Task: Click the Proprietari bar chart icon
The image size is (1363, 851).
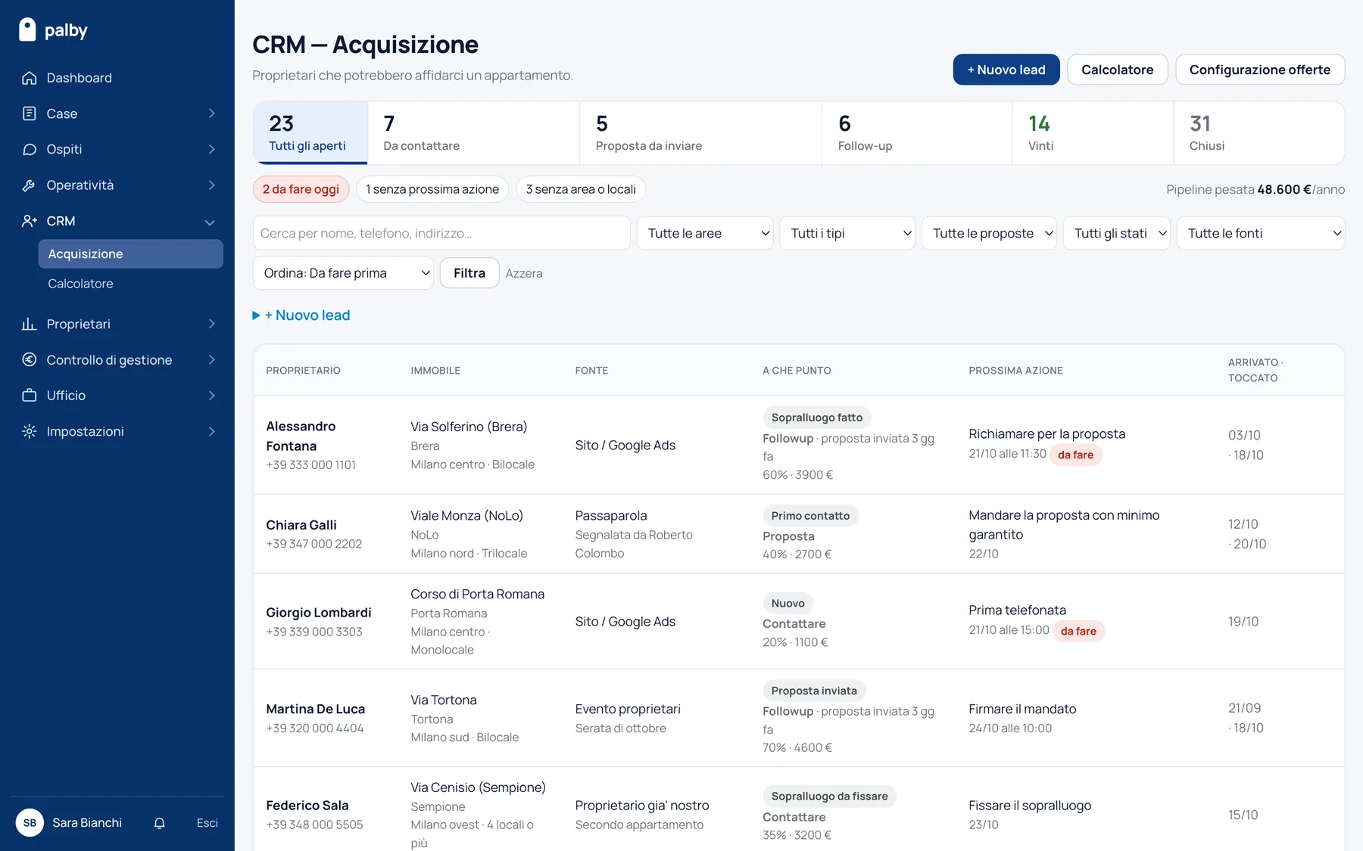Action: tap(30, 324)
